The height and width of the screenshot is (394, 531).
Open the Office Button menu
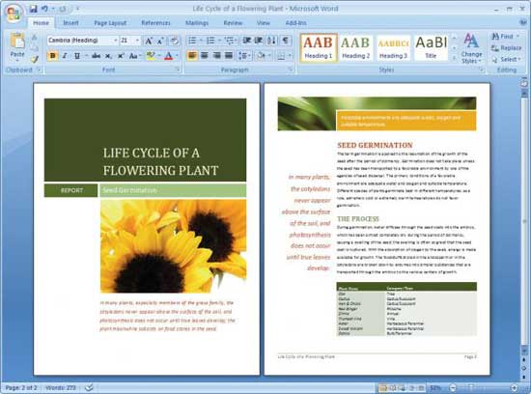coord(14,13)
